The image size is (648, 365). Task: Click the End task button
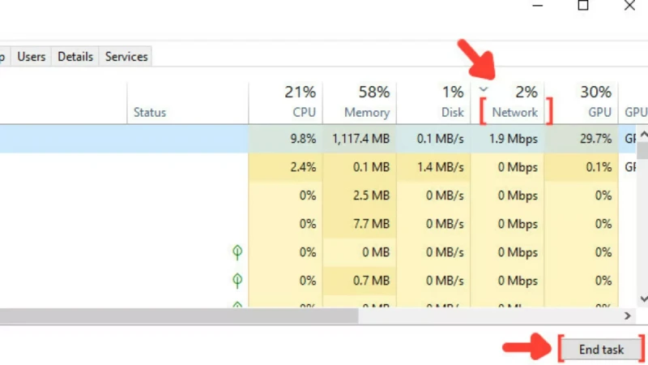601,350
